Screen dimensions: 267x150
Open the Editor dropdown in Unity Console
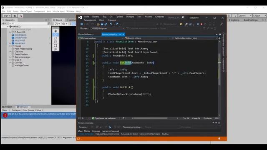(x=39, y=110)
